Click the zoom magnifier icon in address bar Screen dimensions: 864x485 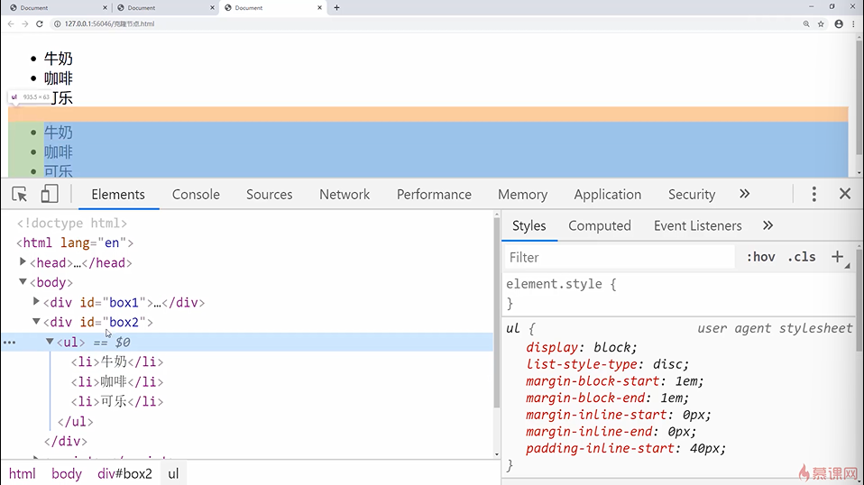(805, 24)
